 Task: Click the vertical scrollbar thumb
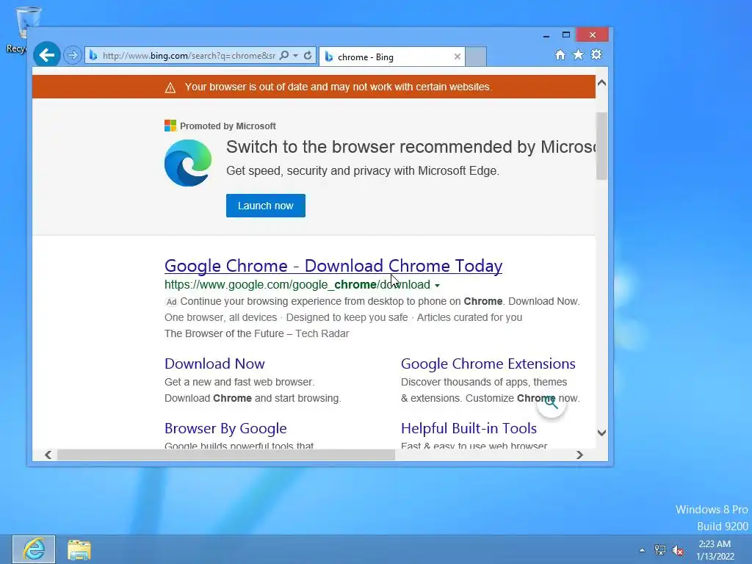click(x=601, y=146)
